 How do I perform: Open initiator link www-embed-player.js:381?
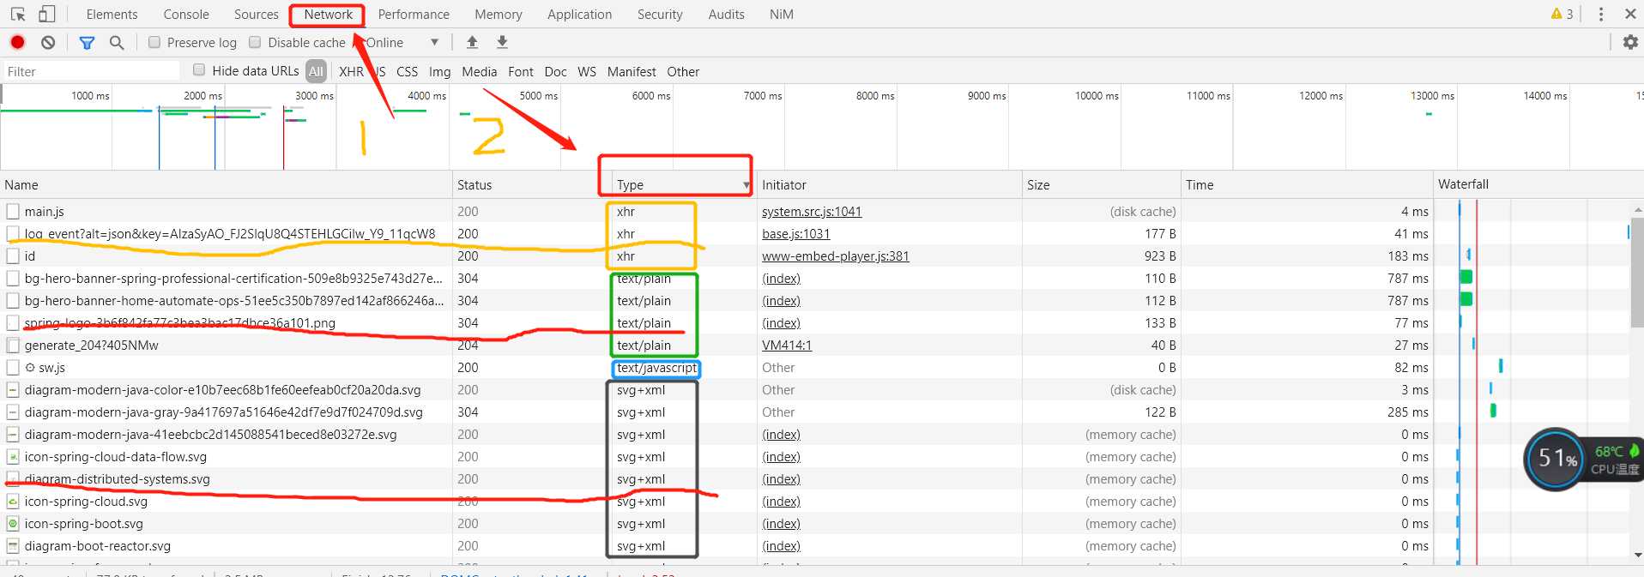(835, 255)
